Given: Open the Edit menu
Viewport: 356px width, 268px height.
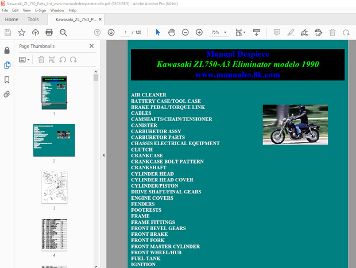Looking at the screenshot, I should pyautogui.click(x=15, y=10).
